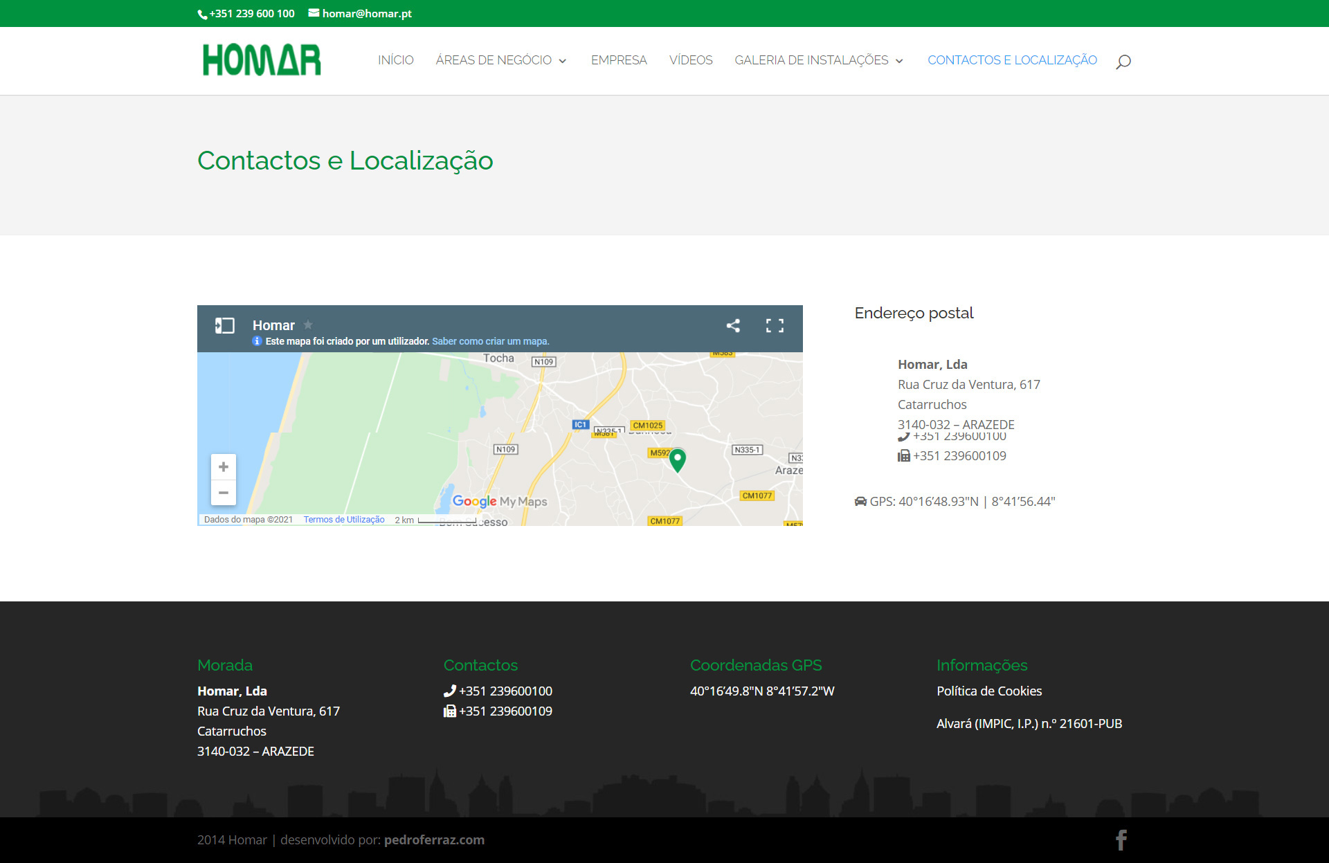Click 'Saber como criar um mapa' link
Screen dimensions: 1329x863
[x=490, y=341]
